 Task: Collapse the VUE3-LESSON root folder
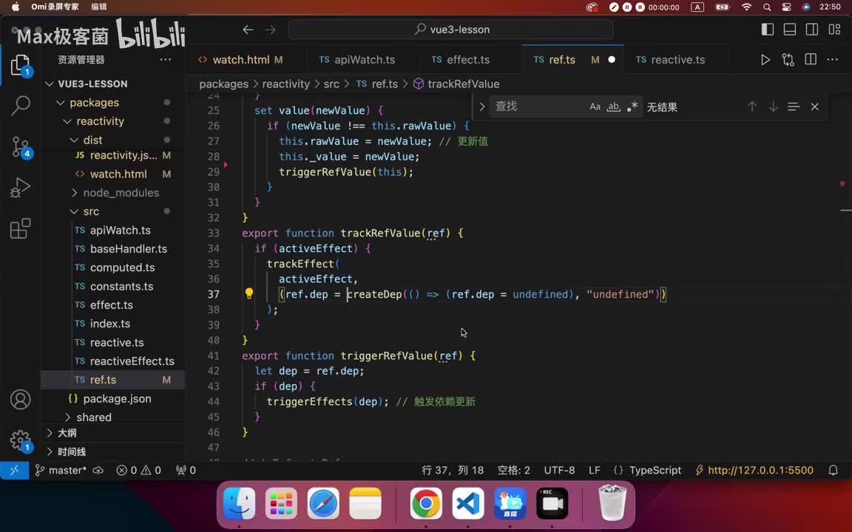[x=112, y=84]
